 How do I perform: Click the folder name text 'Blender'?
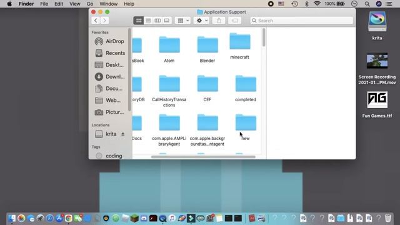(207, 61)
